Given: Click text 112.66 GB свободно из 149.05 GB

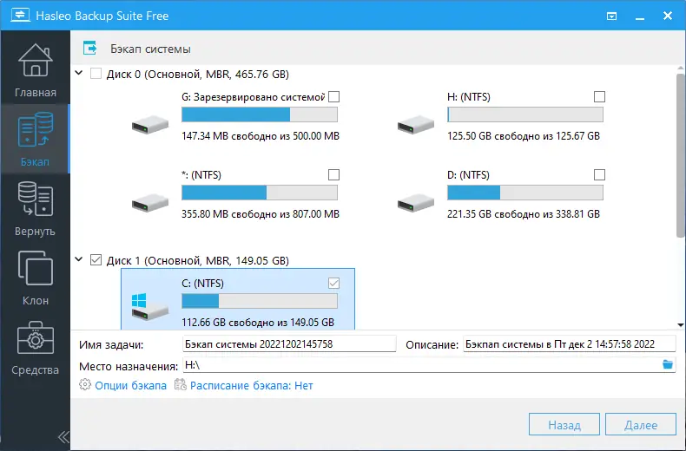Looking at the screenshot, I should pos(258,323).
